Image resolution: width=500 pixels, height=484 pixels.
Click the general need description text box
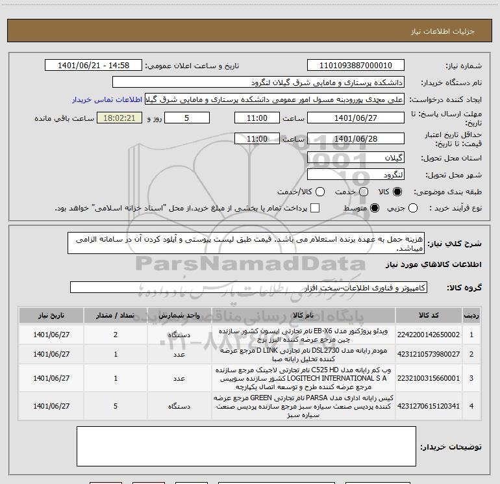(246, 243)
